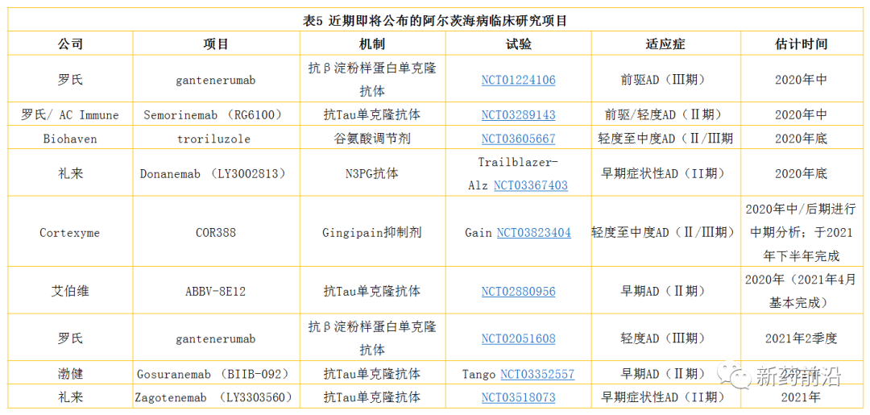Open the NCT02880956 trial link
Screen dimensions: 870x415
click(x=518, y=291)
